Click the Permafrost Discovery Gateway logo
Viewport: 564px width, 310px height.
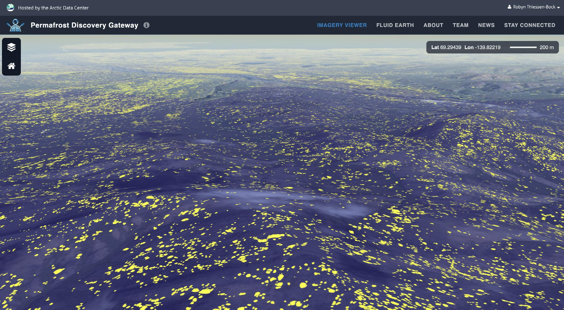coord(16,25)
